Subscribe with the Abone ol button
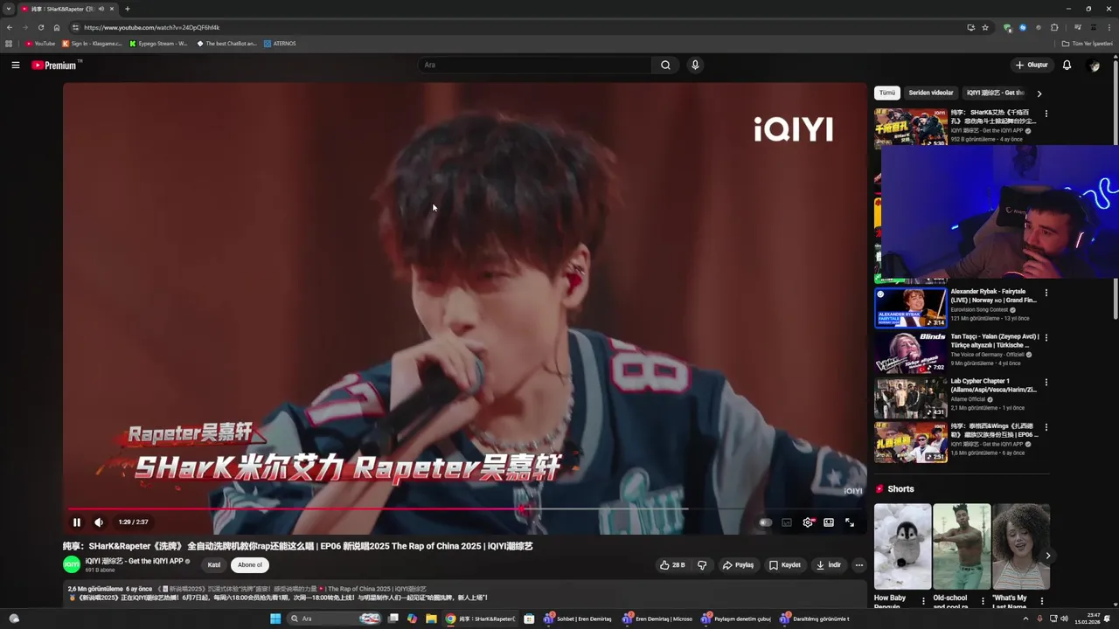Viewport: 1119px width, 629px height. 250,565
